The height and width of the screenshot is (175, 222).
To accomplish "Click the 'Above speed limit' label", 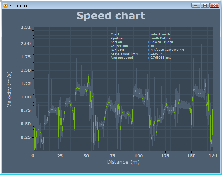I will pyautogui.click(x=124, y=54).
